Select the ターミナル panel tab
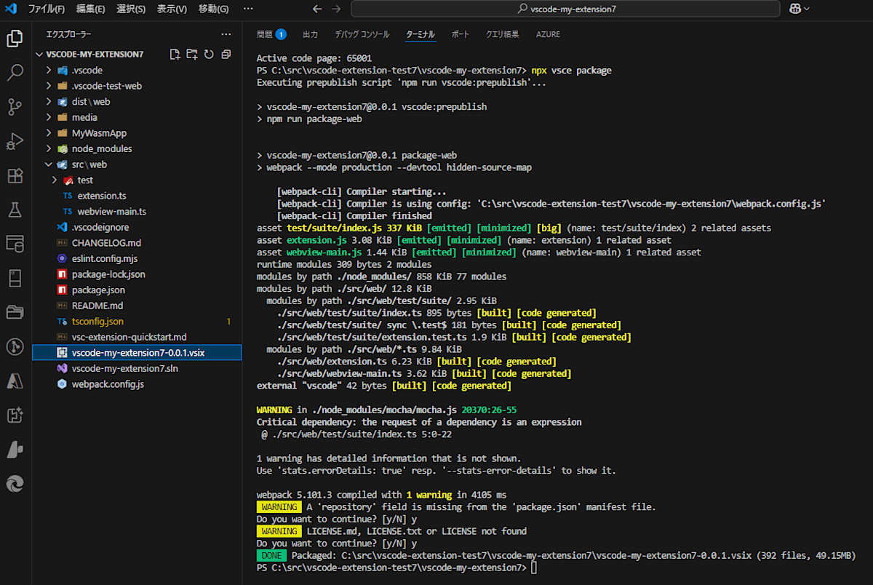This screenshot has height=585, width=873. tap(420, 34)
